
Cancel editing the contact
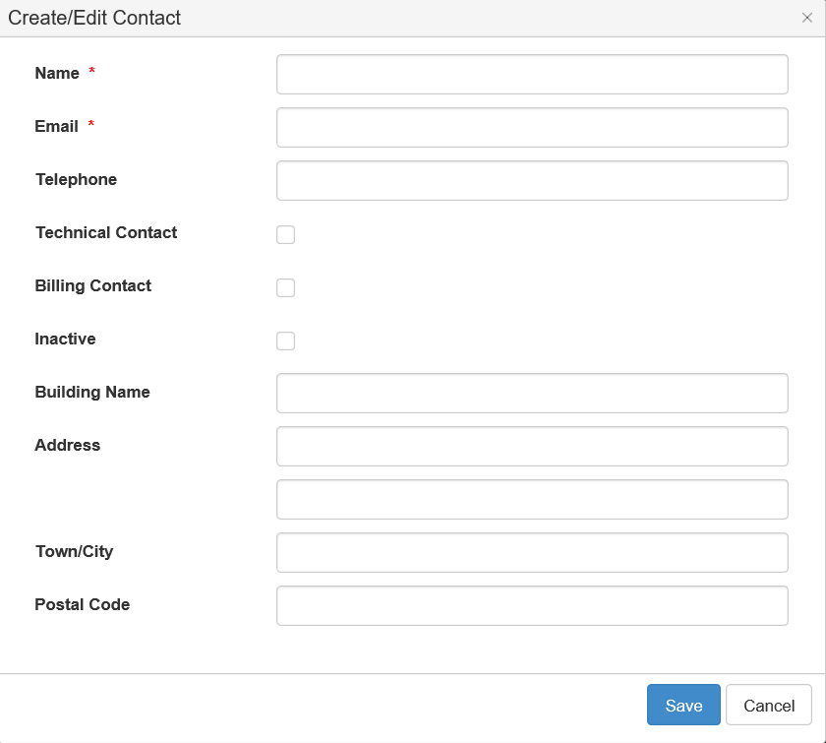[769, 705]
